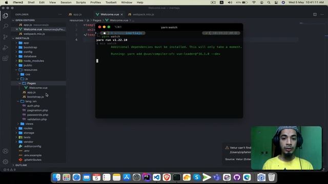The width and height of the screenshot is (328, 184).
Task: Open bootstrap.js in the file tree
Action: [35, 97]
